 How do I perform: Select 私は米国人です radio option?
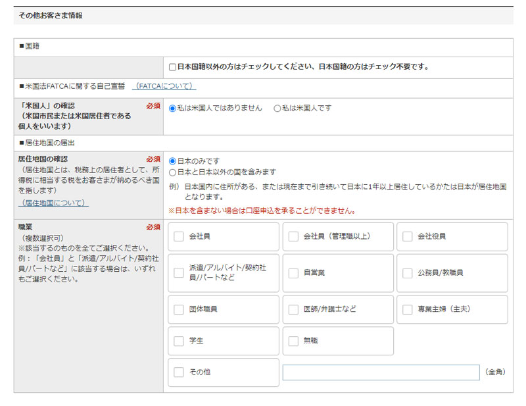(x=277, y=108)
